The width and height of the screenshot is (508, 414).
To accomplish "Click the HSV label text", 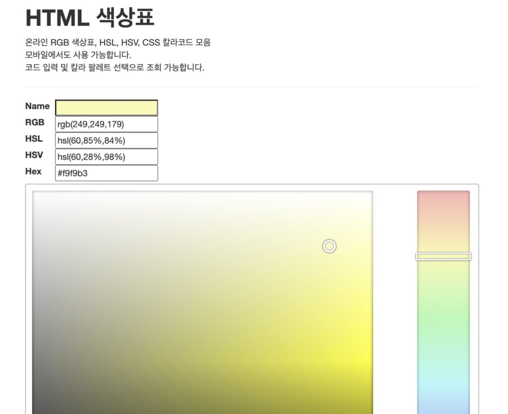I will pyautogui.click(x=34, y=155).
